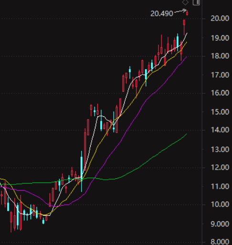Viewport: 232px width, 245px height.
Task: Select the purple moving average line end
Action: [187, 57]
